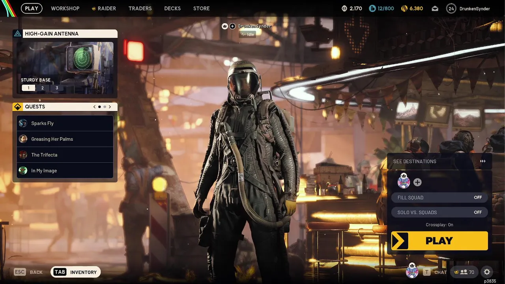
Task: Click the In My Image quest icon
Action: (x=23, y=170)
